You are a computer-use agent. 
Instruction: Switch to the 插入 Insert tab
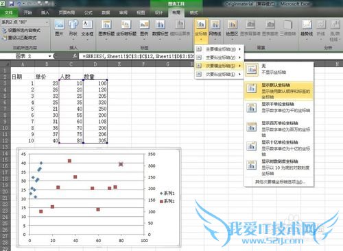click(45, 12)
